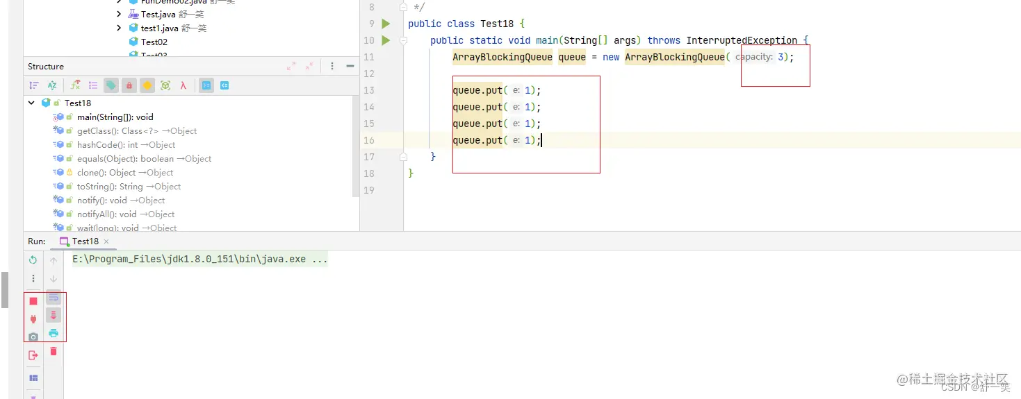Clear all console output with trash icon
Viewport: 1021px width, 399px height.
coord(54,351)
